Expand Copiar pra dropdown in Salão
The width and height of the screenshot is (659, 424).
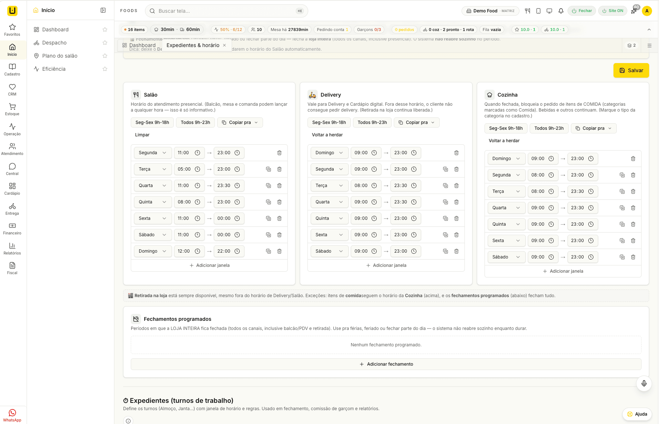(x=240, y=122)
